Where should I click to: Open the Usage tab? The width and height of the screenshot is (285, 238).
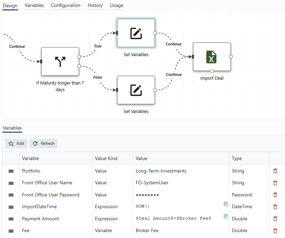pyautogui.click(x=117, y=6)
